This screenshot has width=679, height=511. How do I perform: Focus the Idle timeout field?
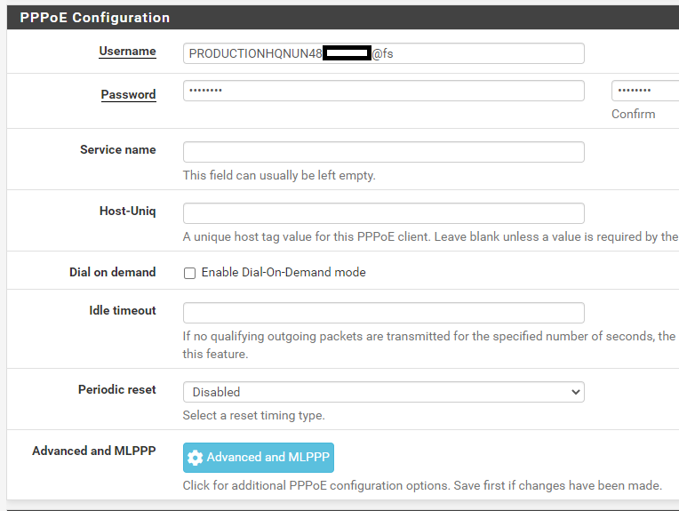click(383, 313)
